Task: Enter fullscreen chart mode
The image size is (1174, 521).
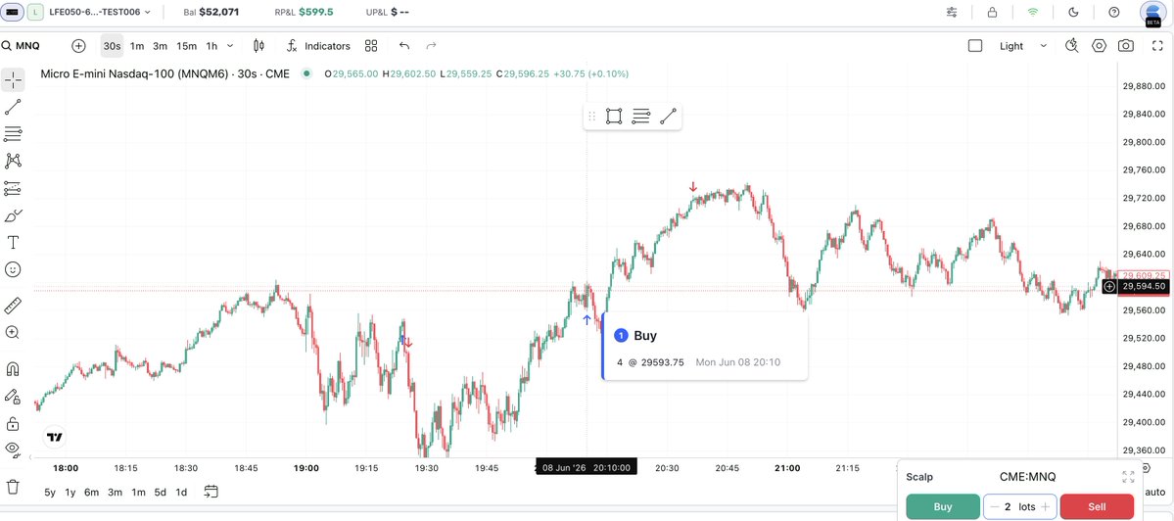Action: [x=1156, y=46]
